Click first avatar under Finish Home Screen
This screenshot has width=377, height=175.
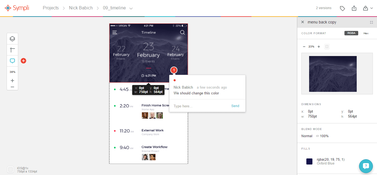click(145, 115)
